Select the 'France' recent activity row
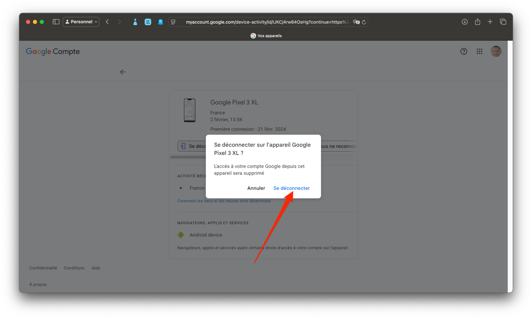The image size is (532, 318). pos(197,188)
